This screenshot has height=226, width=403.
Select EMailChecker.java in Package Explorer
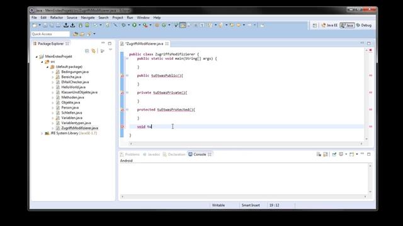click(x=75, y=82)
